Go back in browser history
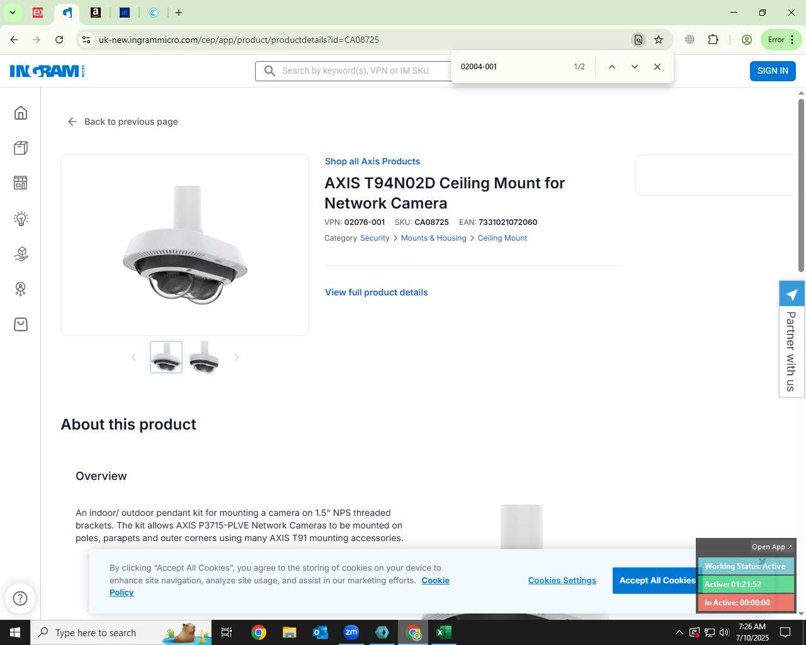 pyautogui.click(x=14, y=40)
